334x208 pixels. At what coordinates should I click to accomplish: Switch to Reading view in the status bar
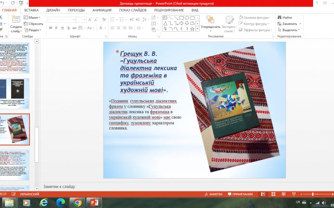click(283, 194)
